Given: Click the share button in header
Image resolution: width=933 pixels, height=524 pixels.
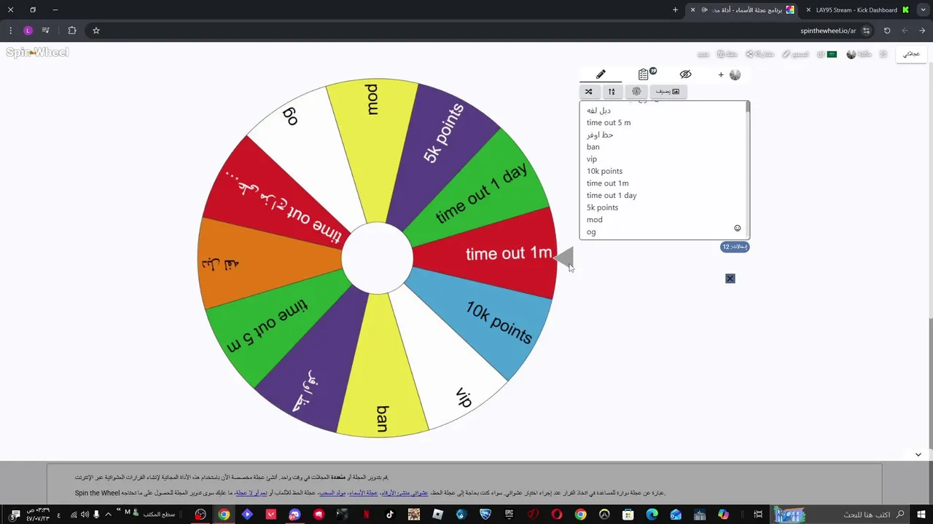Looking at the screenshot, I should click(x=760, y=55).
